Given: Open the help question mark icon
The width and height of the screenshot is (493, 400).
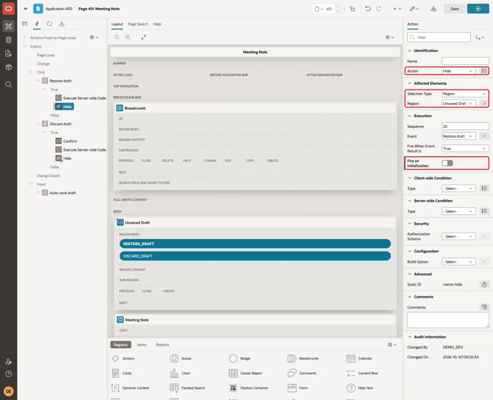Looking at the screenshot, I should [9, 374].
